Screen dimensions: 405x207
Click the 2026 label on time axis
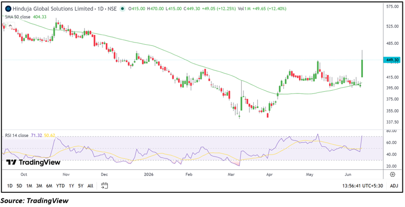pos(149,174)
